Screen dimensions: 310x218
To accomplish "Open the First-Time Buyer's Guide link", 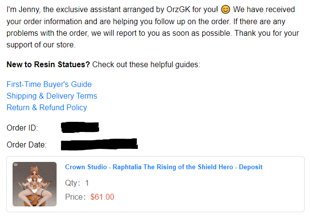I will pyautogui.click(x=49, y=84).
